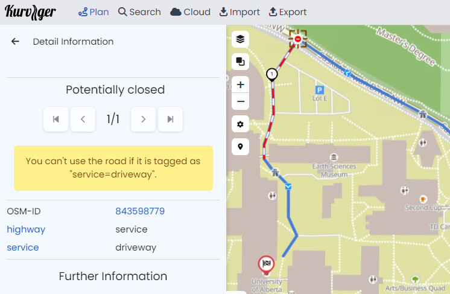Screen dimensions: 450x294
Task: Open the Import menu
Action: coord(239,12)
